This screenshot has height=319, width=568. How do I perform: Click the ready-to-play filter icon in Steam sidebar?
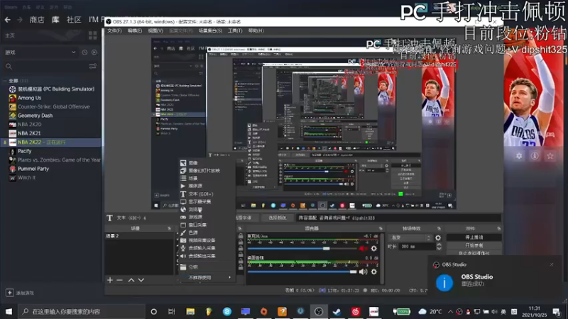point(94,52)
